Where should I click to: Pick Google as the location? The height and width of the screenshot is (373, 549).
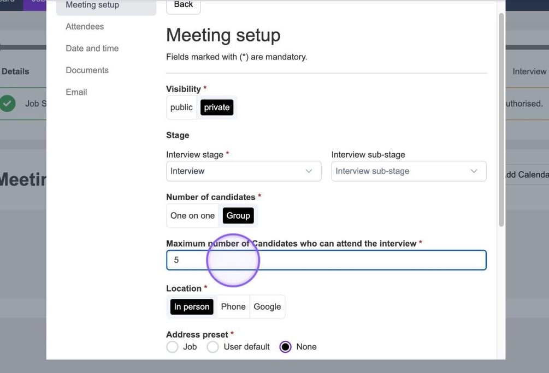point(267,307)
